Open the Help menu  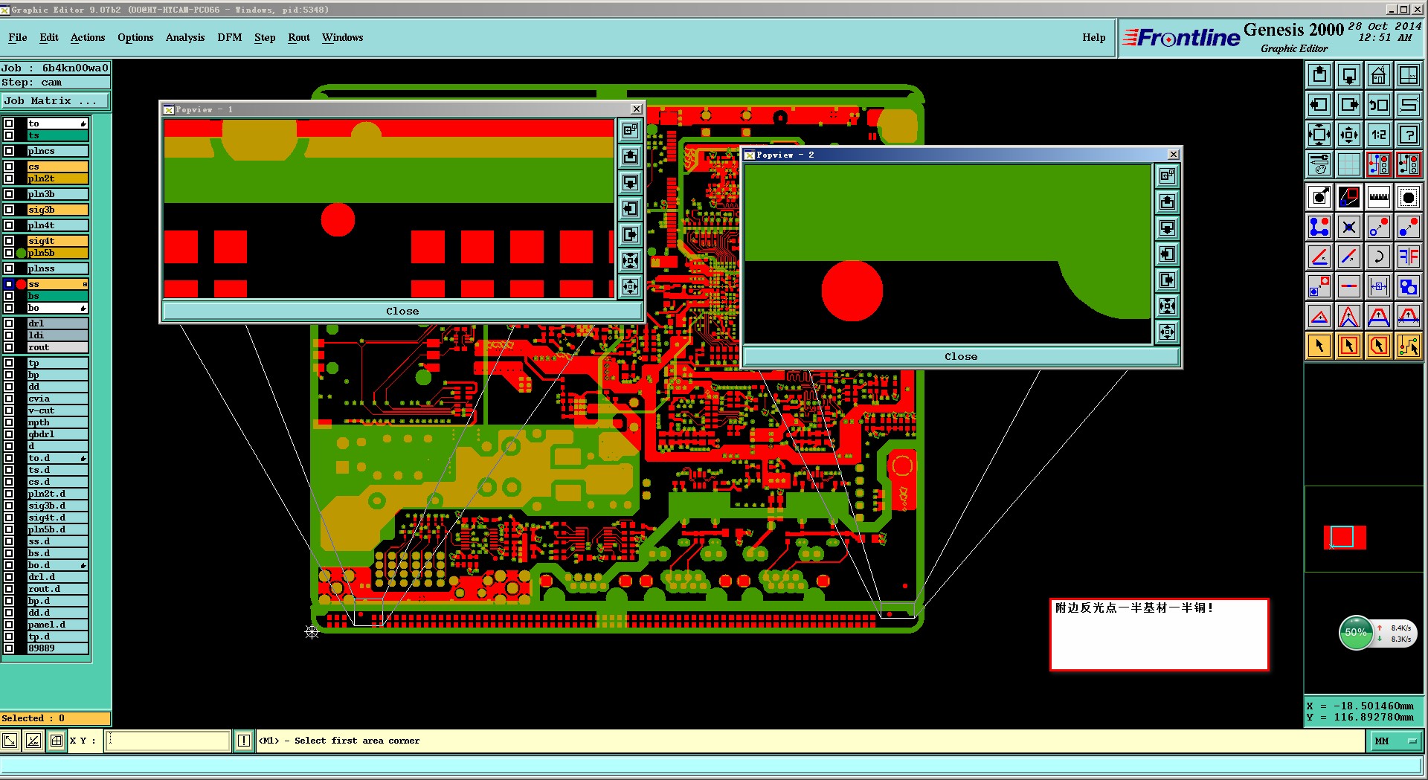click(1094, 37)
